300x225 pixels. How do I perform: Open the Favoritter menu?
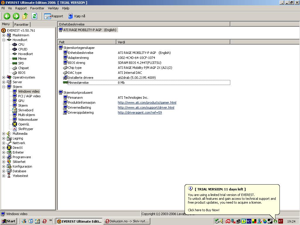click(37, 8)
